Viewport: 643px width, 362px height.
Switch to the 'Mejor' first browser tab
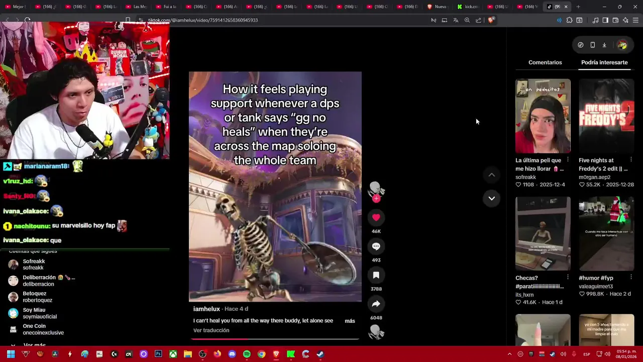point(15,7)
